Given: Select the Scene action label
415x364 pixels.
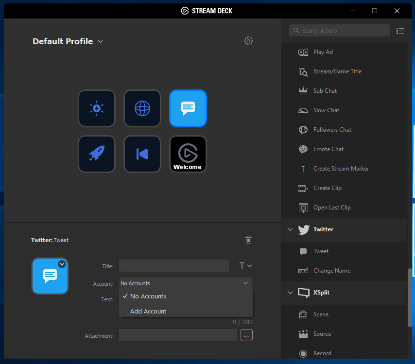Looking at the screenshot, I should pyautogui.click(x=321, y=314).
